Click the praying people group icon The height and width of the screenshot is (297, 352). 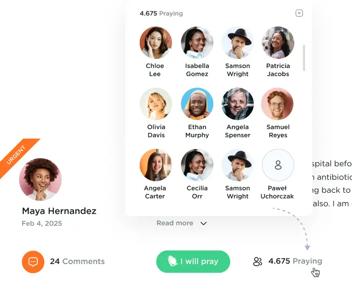click(x=258, y=261)
